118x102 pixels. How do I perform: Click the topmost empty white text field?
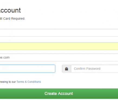pyautogui.click(x=59, y=33)
